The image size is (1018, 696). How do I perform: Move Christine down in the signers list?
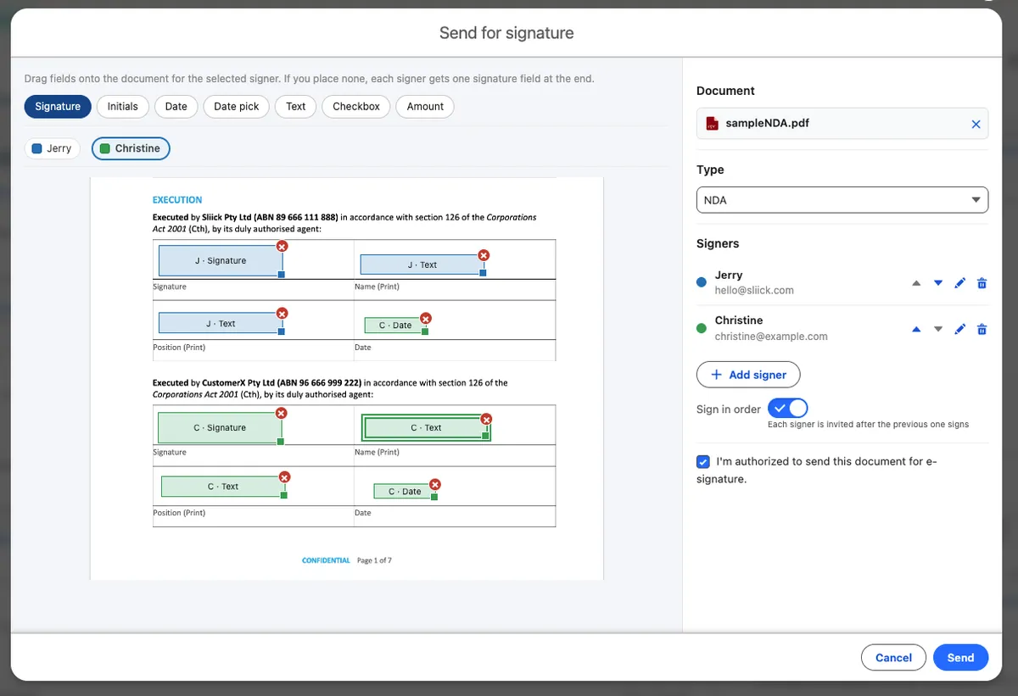(x=938, y=329)
